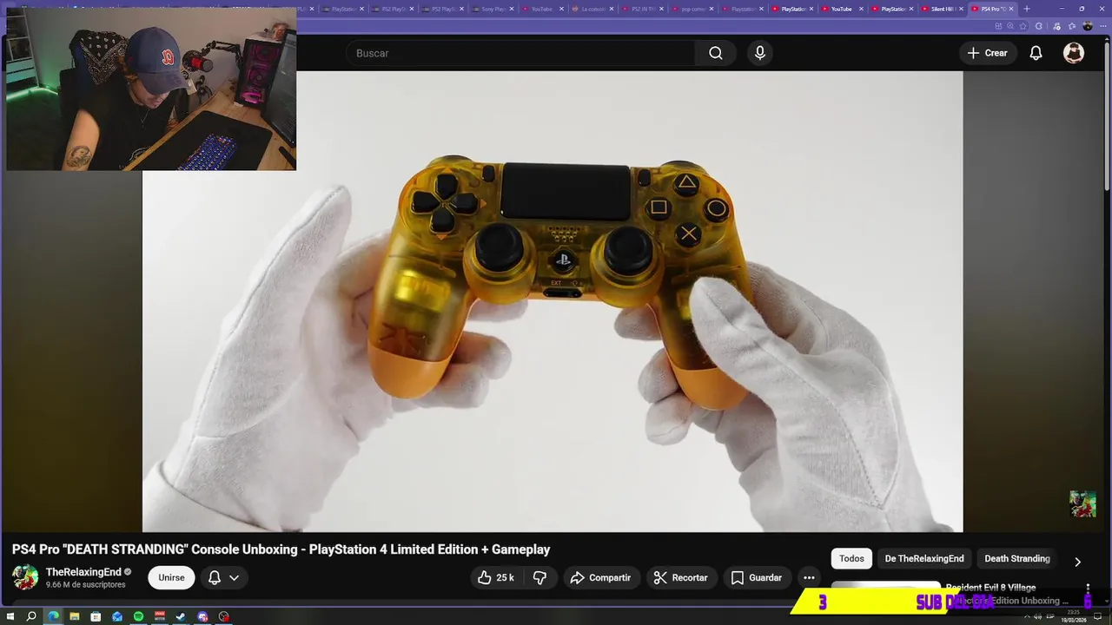Click the Unirse membership button
This screenshot has width=1112, height=625.
click(x=171, y=577)
